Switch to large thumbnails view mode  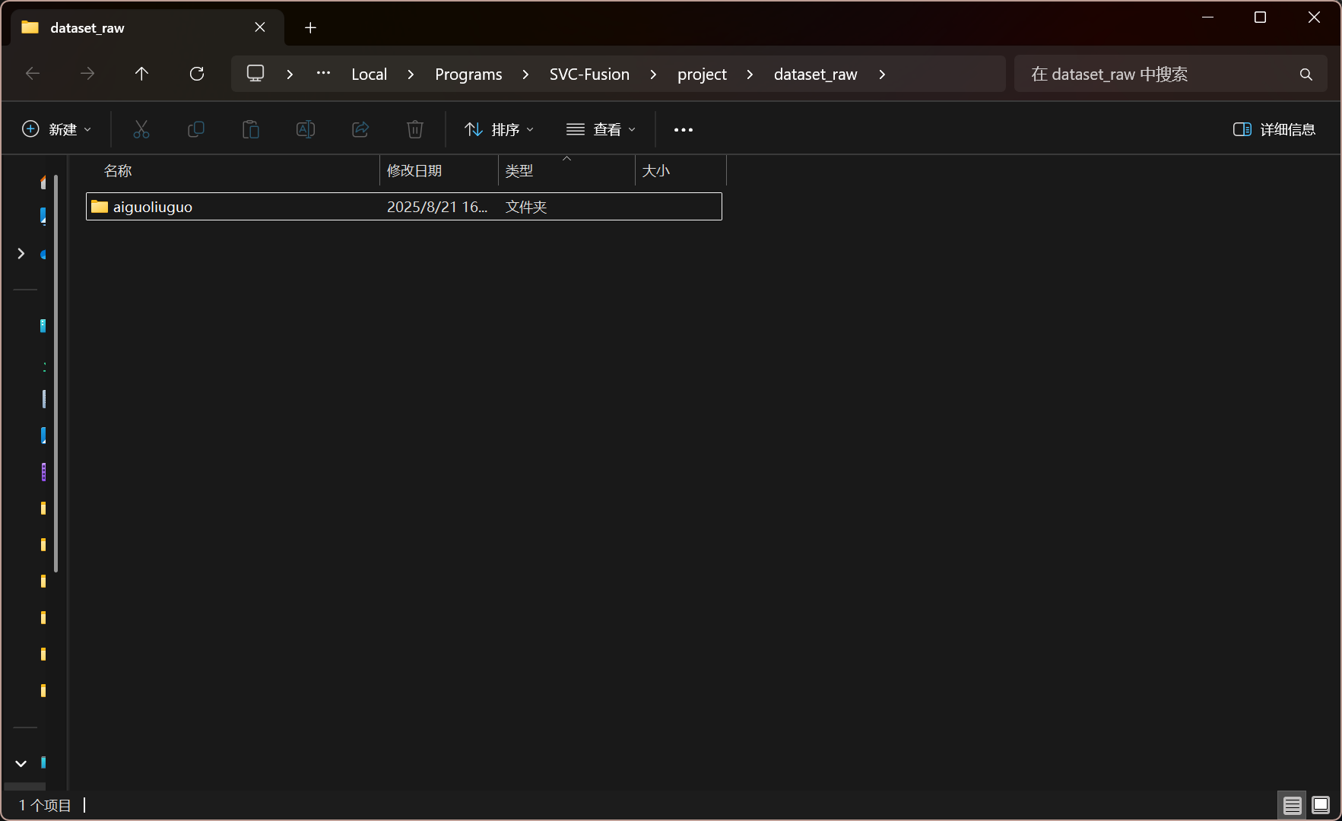coord(1321,805)
